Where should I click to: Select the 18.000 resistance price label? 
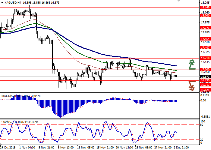coord(205,16)
